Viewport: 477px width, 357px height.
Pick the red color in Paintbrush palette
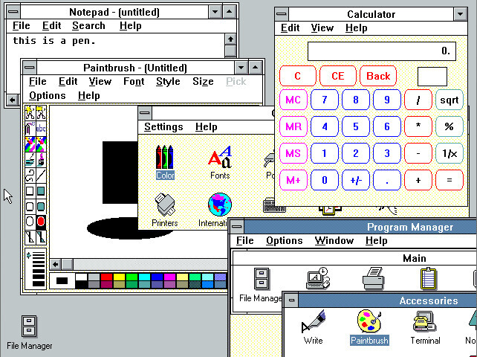pos(106,277)
